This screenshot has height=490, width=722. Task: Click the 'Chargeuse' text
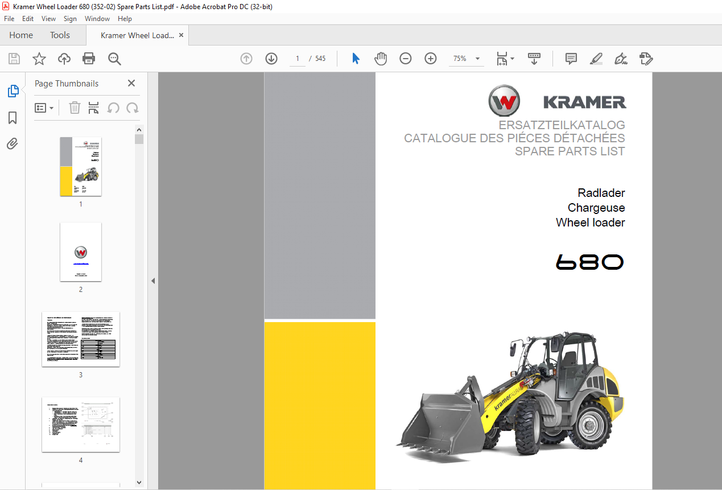pos(596,208)
